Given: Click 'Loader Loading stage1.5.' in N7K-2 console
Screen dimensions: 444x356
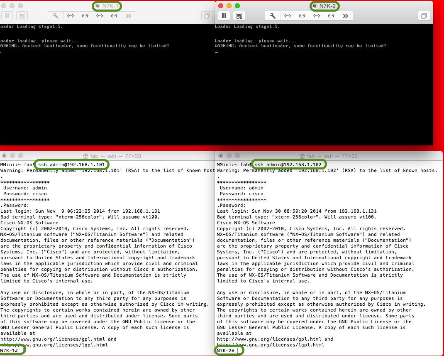Looking at the screenshot, I should click(x=247, y=26).
